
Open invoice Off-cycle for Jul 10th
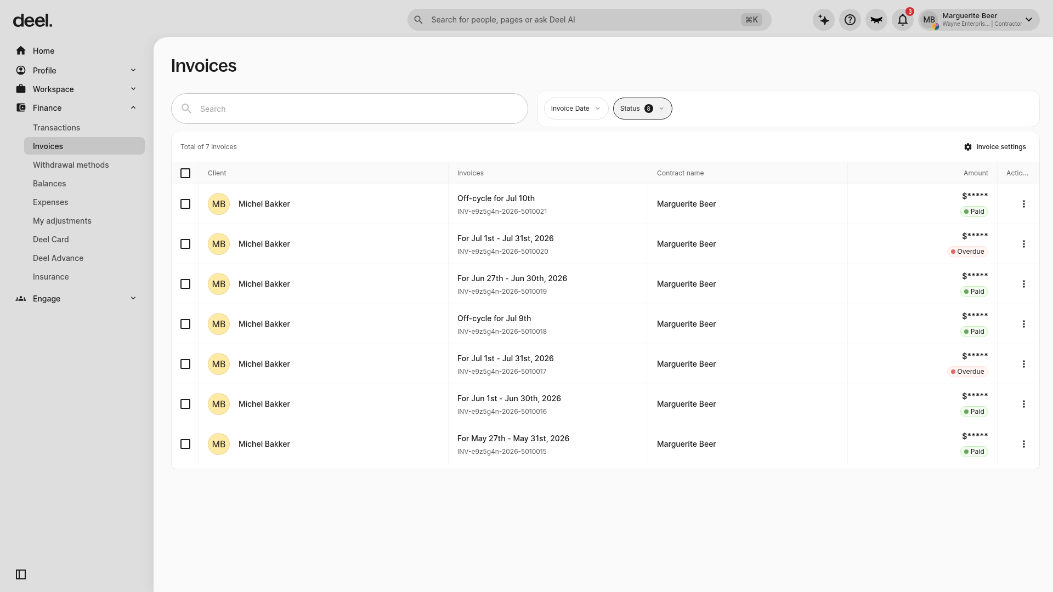[x=496, y=198]
